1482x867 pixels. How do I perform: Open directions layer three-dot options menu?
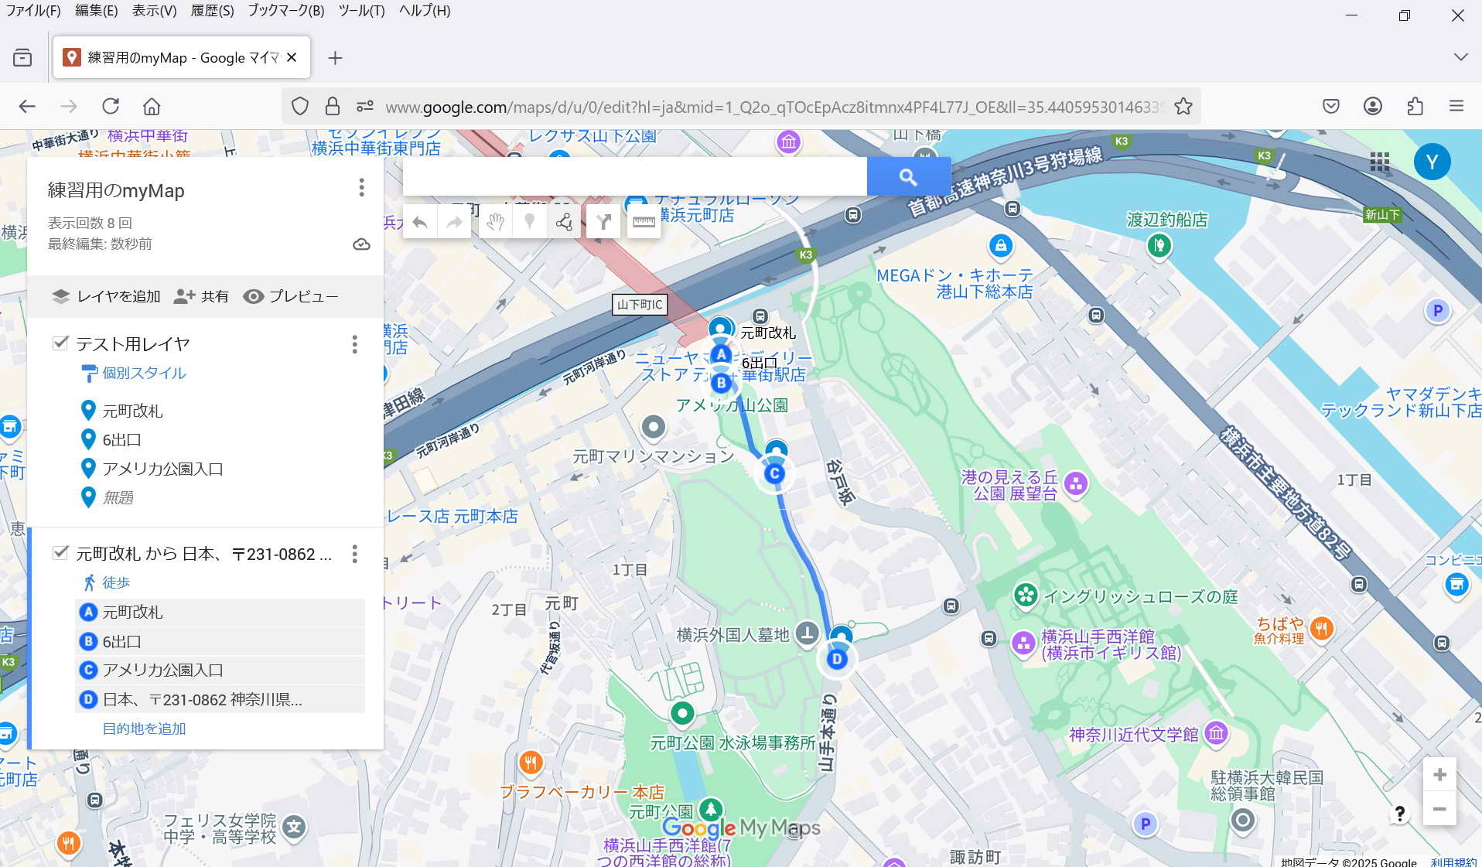[354, 554]
